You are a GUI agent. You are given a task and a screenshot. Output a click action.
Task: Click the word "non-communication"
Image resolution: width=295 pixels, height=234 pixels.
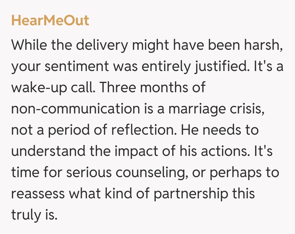pos(75,109)
